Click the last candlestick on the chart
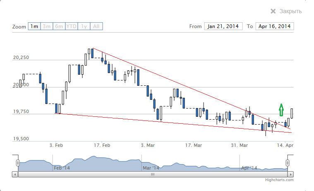This screenshot has height=191, width=314. [292, 113]
